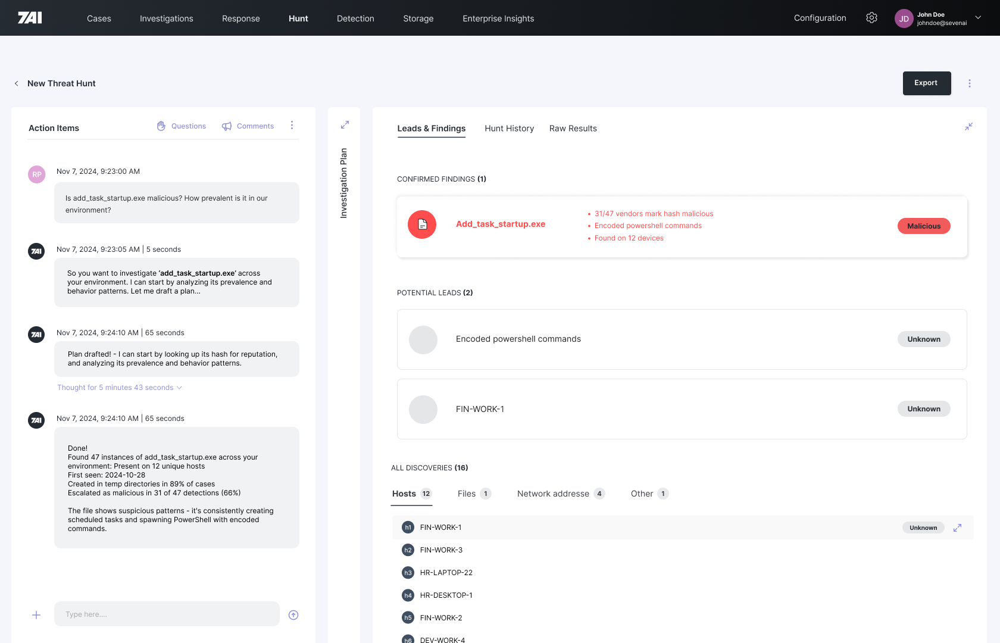1000x643 pixels.
Task: Select the HR-LAPTOP-22 host entry
Action: pos(446,573)
